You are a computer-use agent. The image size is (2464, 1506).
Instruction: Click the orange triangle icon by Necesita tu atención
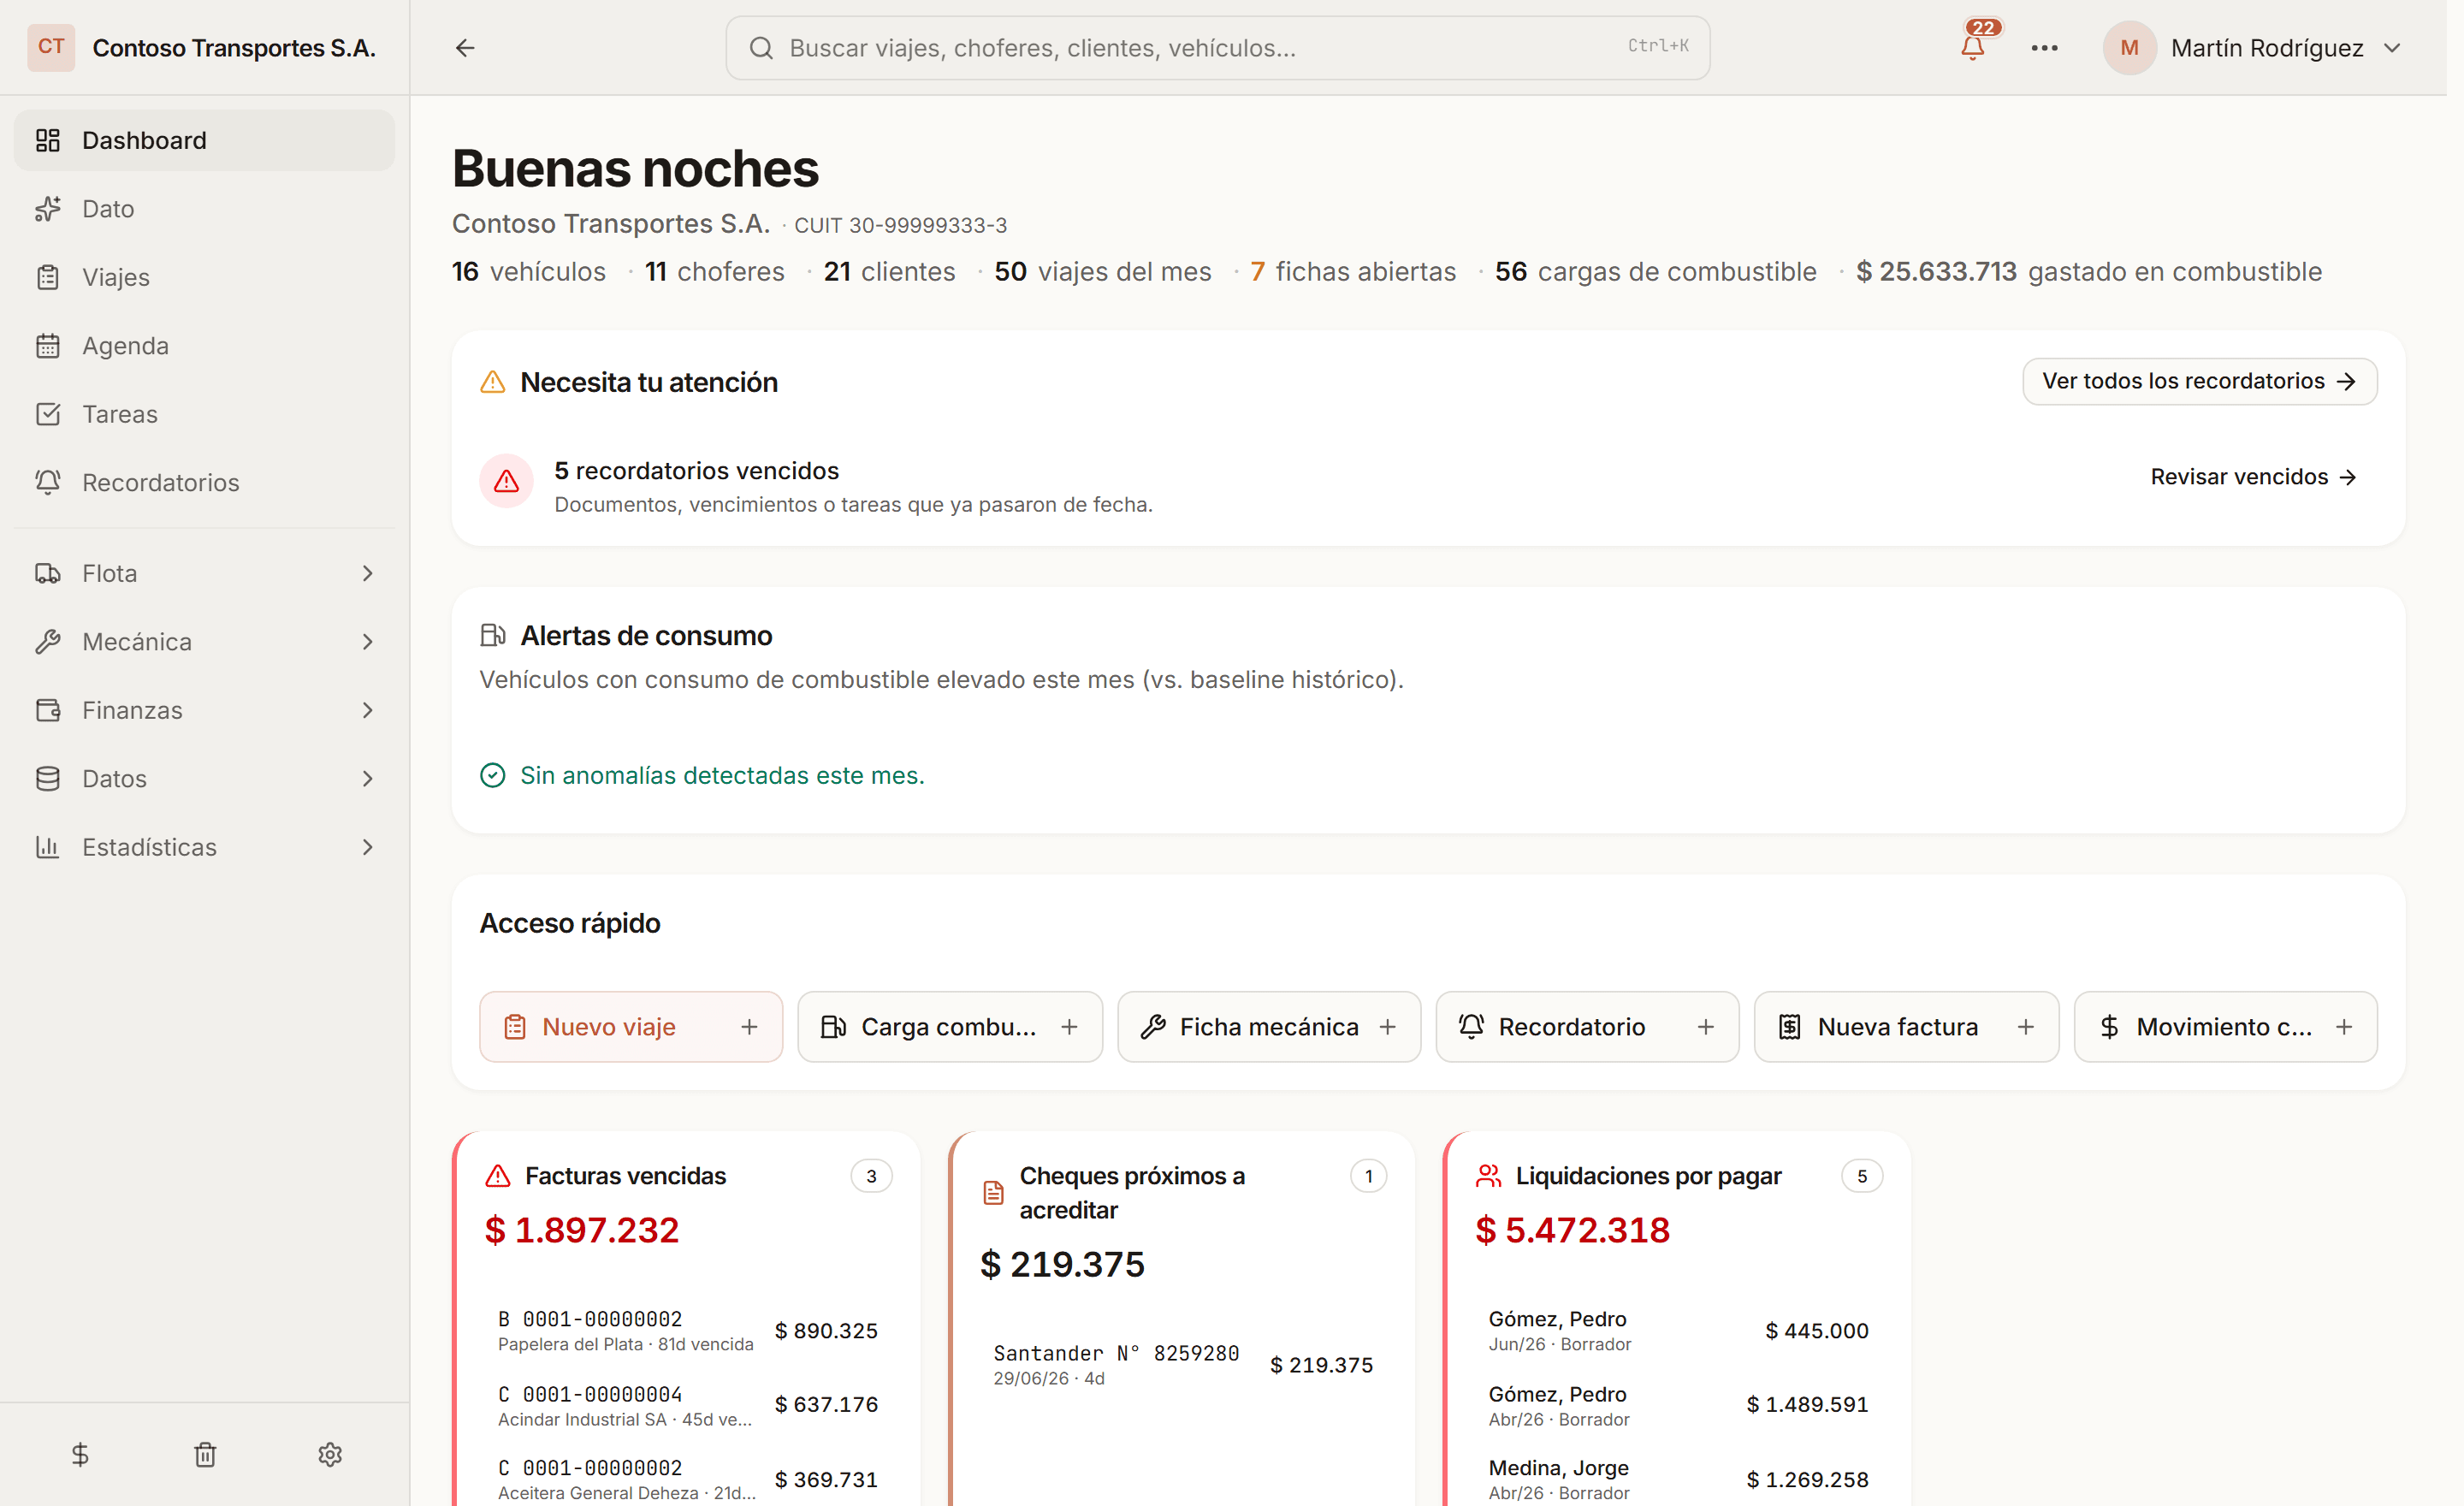[x=493, y=382]
